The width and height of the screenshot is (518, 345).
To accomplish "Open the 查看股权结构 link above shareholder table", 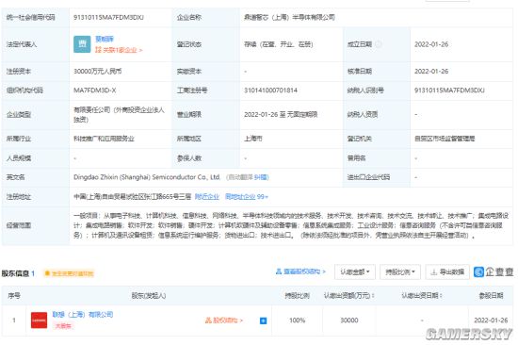I will (x=300, y=271).
